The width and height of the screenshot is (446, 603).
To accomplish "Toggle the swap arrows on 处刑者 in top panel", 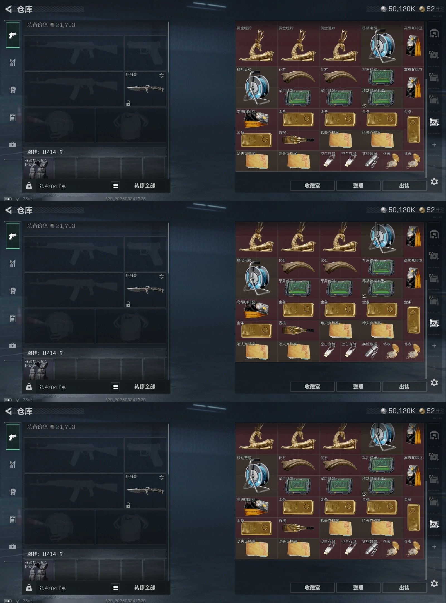I will pos(161,75).
